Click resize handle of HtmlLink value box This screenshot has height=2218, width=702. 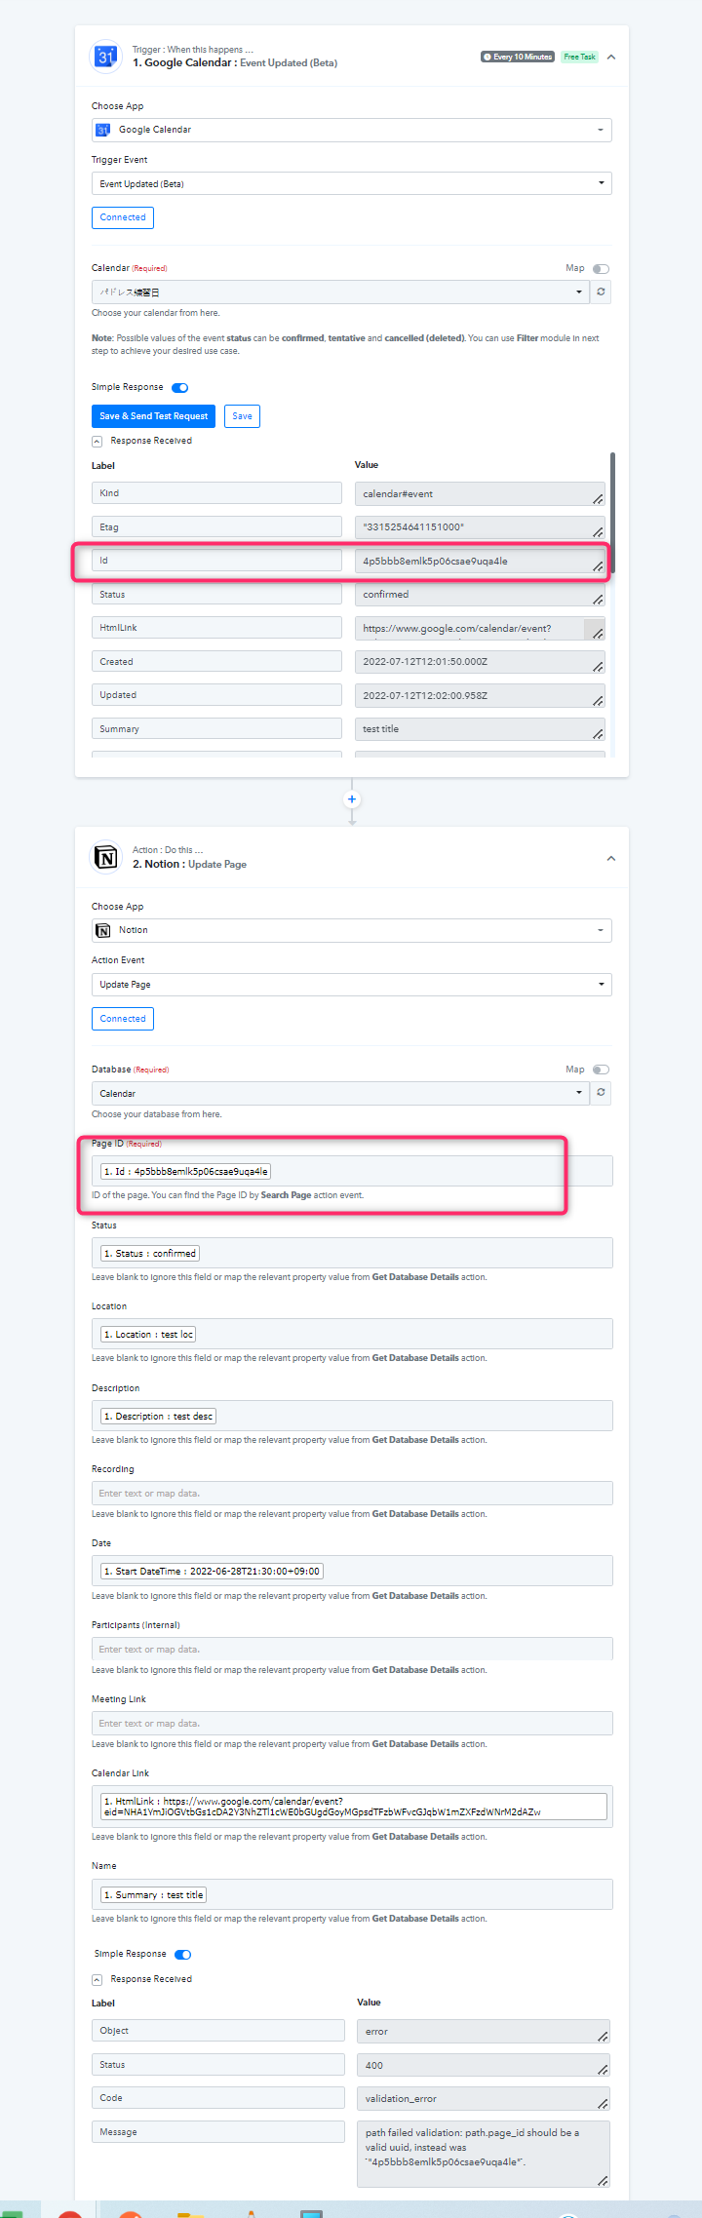tap(598, 633)
